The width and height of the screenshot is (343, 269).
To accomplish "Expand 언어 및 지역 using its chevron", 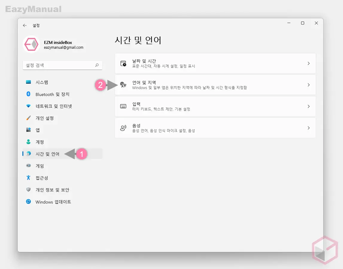I will click(x=309, y=85).
